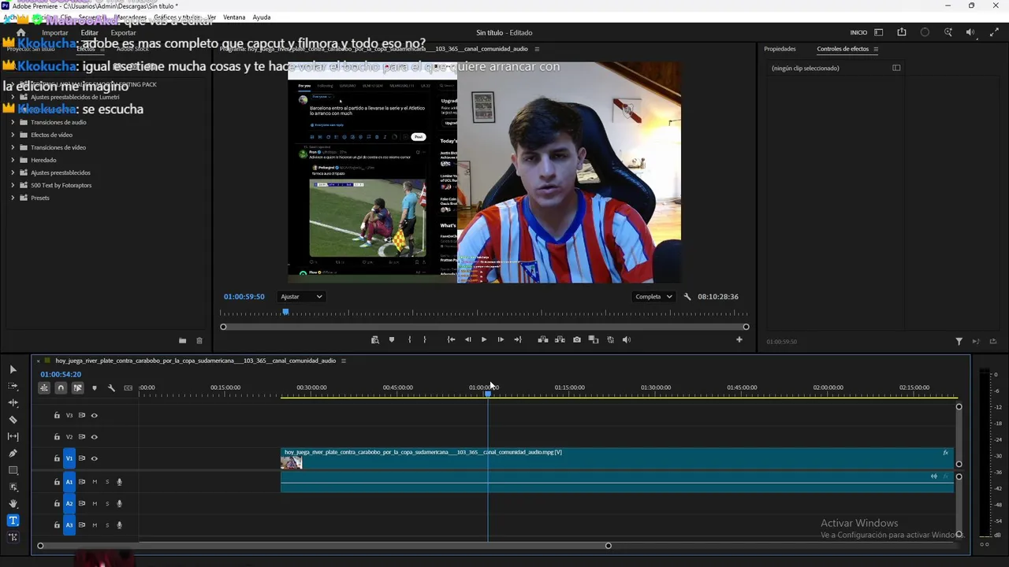Open the Ayuda menu

262,17
